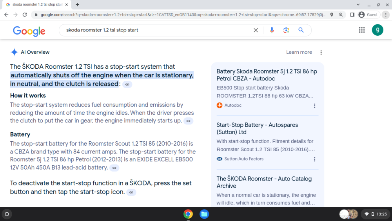Click the Autodoc site favicon

[220, 105]
